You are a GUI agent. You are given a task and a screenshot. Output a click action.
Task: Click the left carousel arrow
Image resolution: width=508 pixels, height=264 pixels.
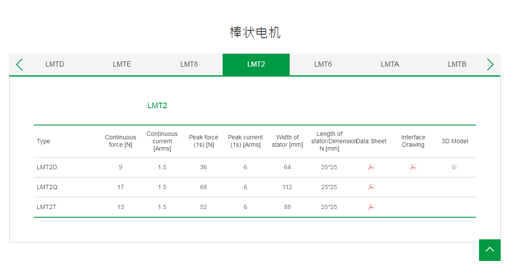(19, 64)
